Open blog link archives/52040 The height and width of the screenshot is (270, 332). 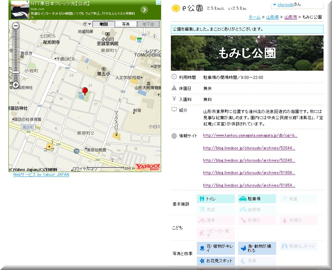(249, 160)
